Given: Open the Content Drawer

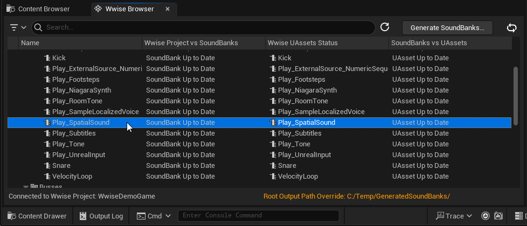Looking at the screenshot, I should point(37,216).
